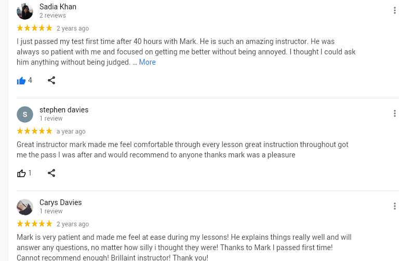Image resolution: width=400 pixels, height=261 pixels.
Task: Click Carys Davies' profile picture
Action: tap(25, 207)
